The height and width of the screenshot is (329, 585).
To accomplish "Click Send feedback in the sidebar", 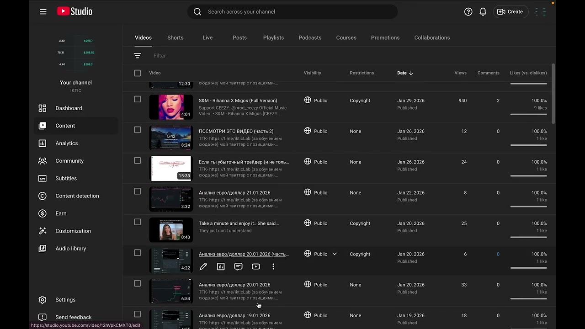I will point(75,317).
